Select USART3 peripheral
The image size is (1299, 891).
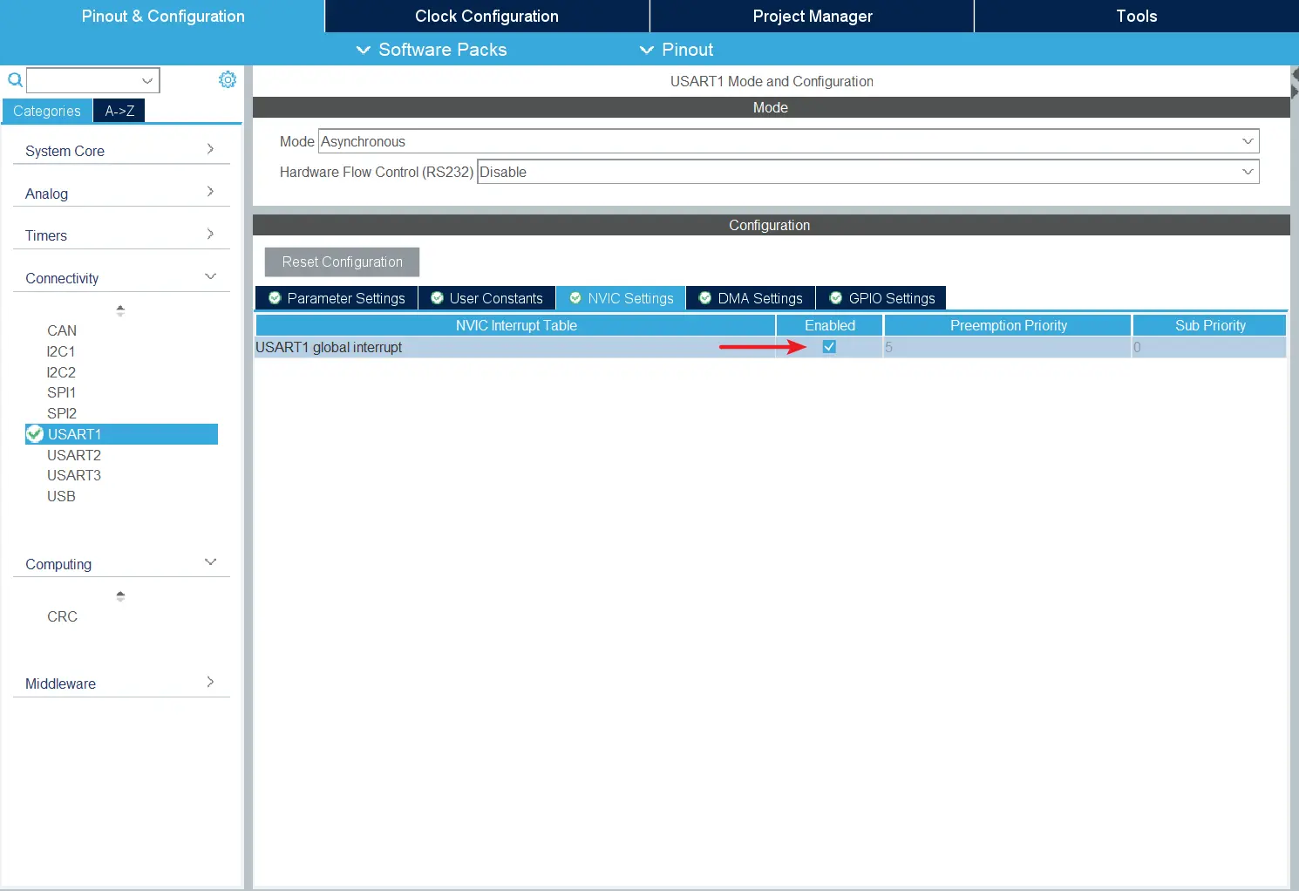click(x=74, y=475)
